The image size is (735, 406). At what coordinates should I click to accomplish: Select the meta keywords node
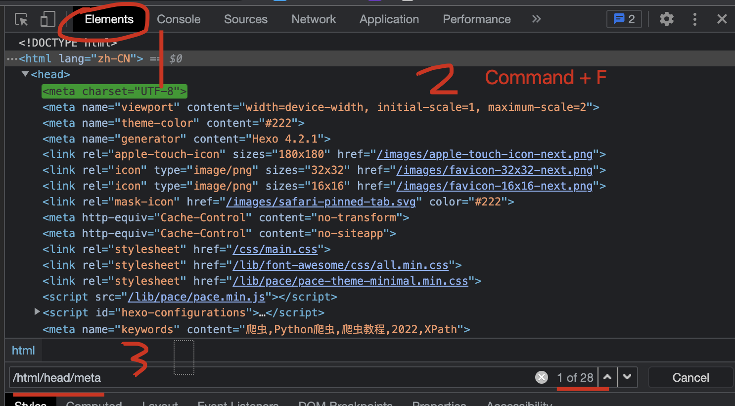[x=256, y=329]
